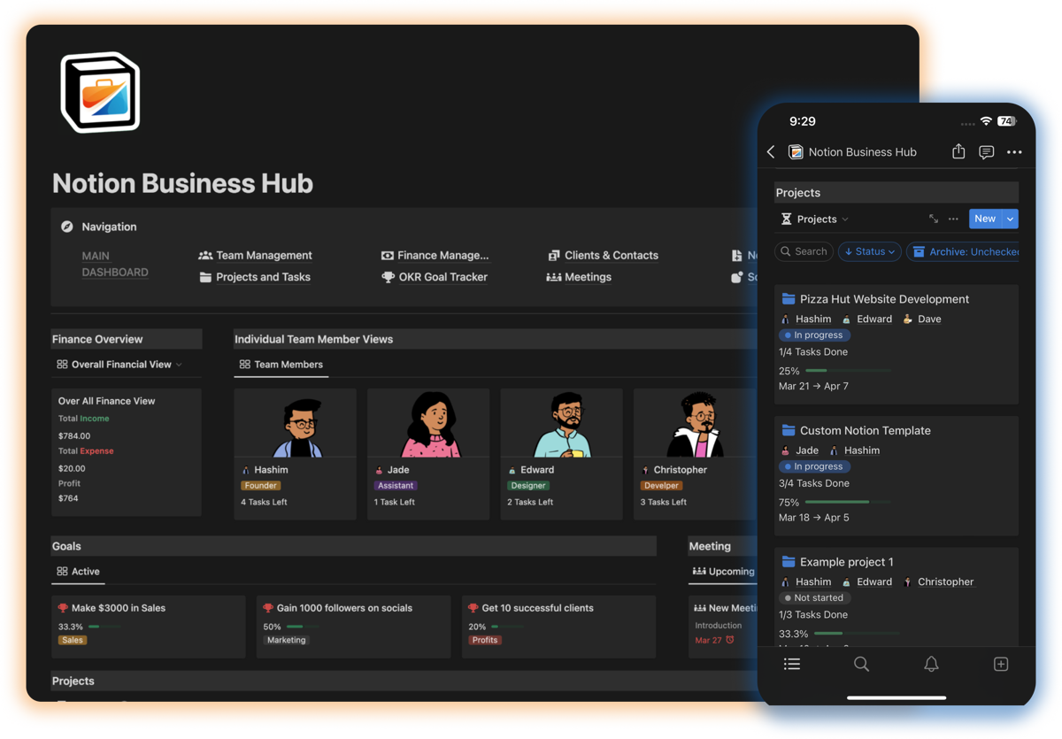The width and height of the screenshot is (1062, 739).
Task: Click the Clients & Contacts icon
Action: (x=553, y=255)
